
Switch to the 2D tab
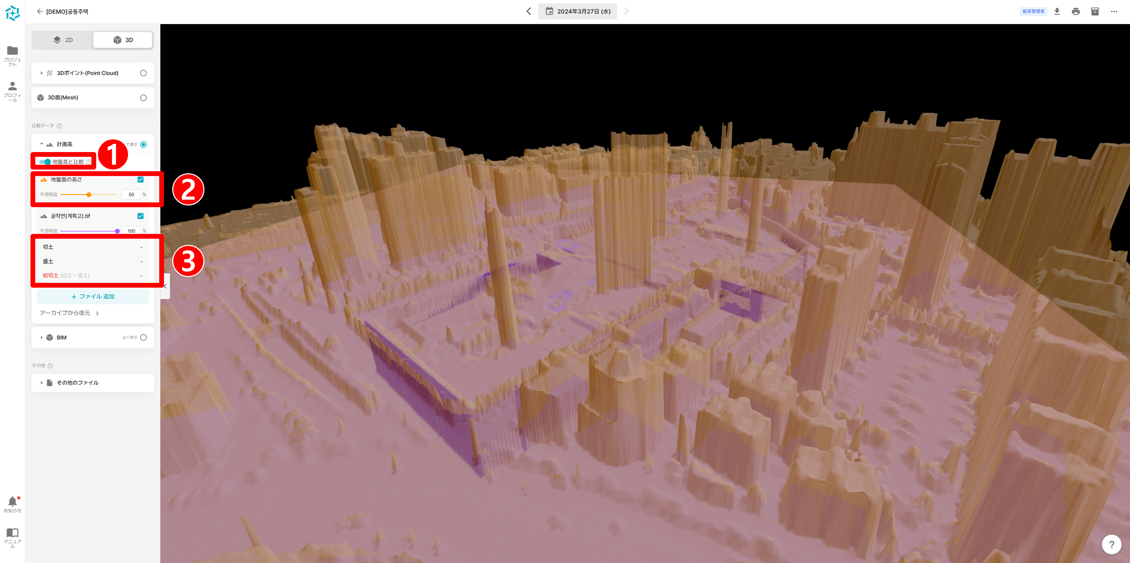(63, 40)
